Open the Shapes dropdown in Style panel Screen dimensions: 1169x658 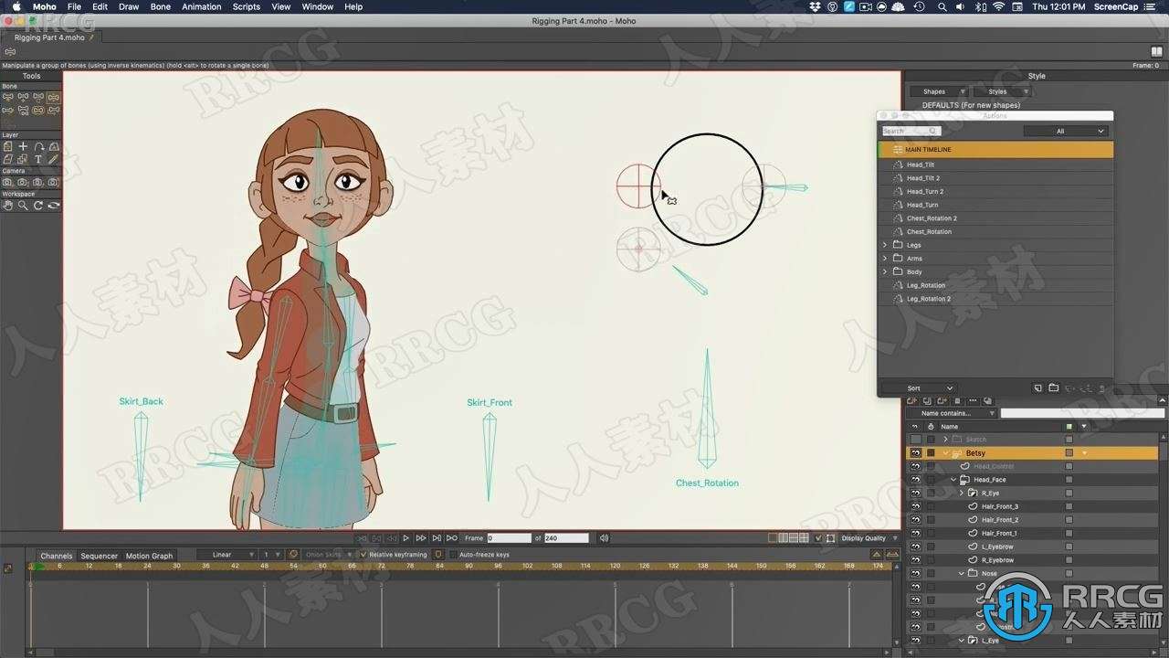(939, 91)
